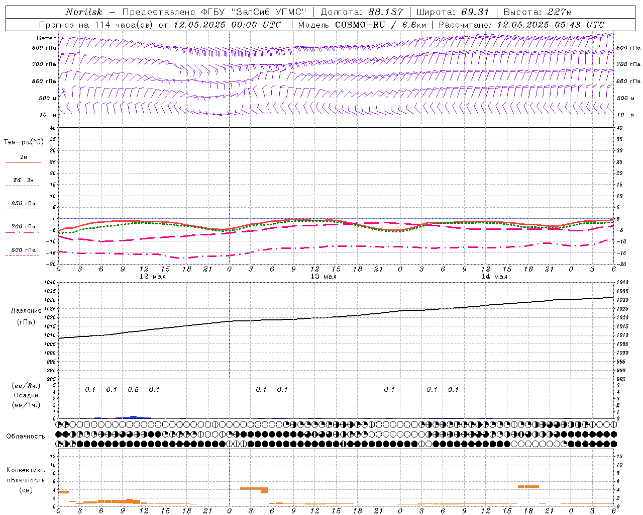Click the "(км)" convective height unit
The width and height of the screenshot is (643, 515).
pyautogui.click(x=26, y=490)
